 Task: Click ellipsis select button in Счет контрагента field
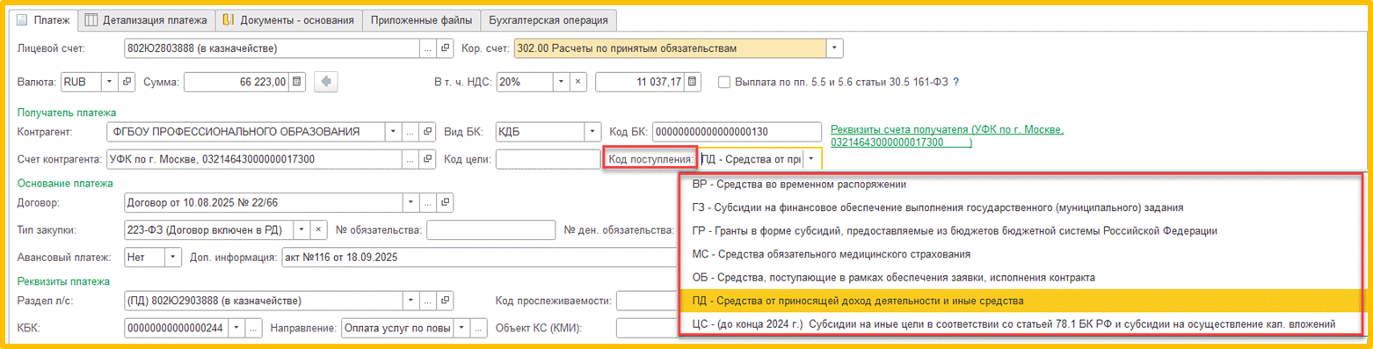click(410, 159)
